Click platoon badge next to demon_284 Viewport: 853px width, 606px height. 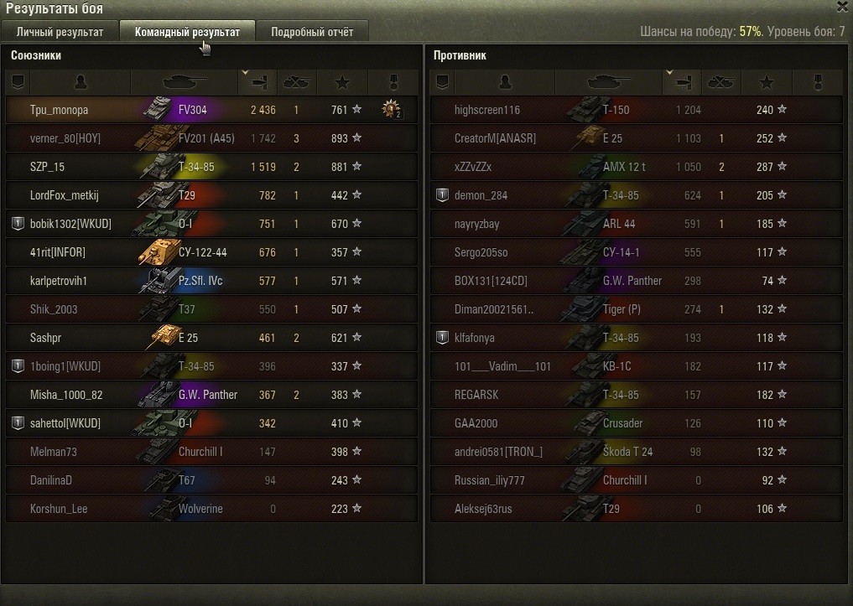(442, 195)
